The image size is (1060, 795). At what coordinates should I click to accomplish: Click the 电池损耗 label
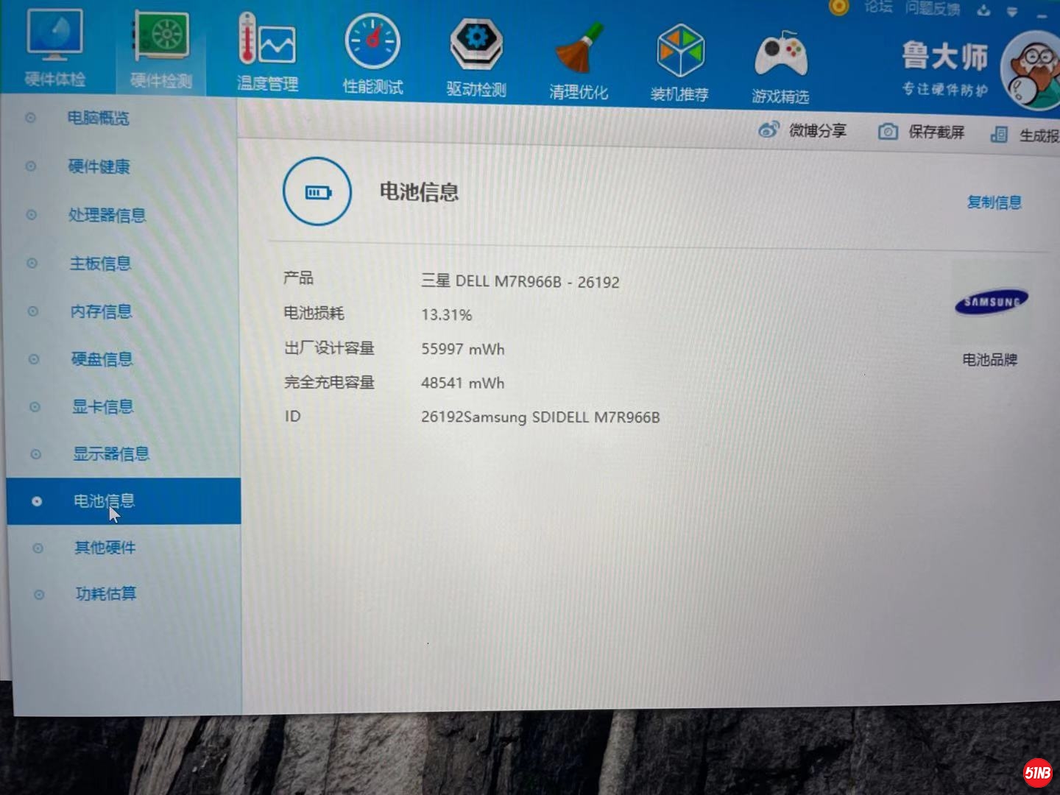[x=314, y=314]
